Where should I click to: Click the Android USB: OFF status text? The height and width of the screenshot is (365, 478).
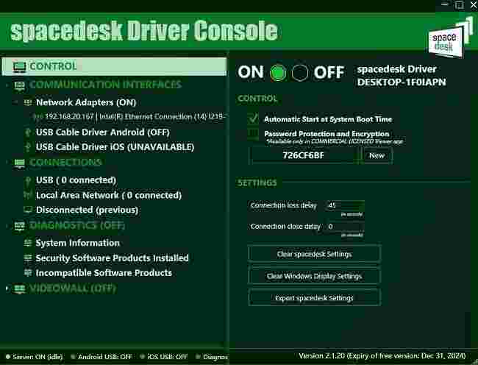pyautogui.click(x=105, y=357)
